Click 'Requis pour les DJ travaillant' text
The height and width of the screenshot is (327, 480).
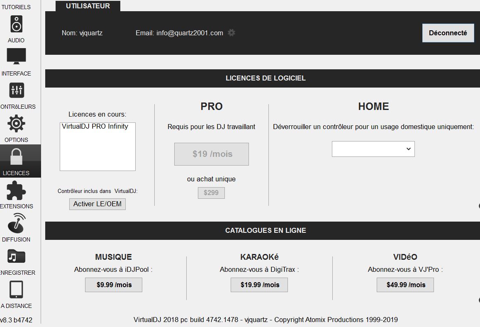tap(211, 127)
